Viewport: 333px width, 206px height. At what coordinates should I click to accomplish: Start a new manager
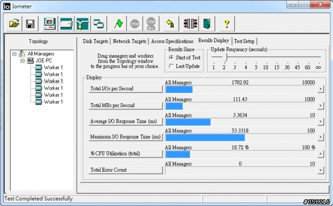50,23
